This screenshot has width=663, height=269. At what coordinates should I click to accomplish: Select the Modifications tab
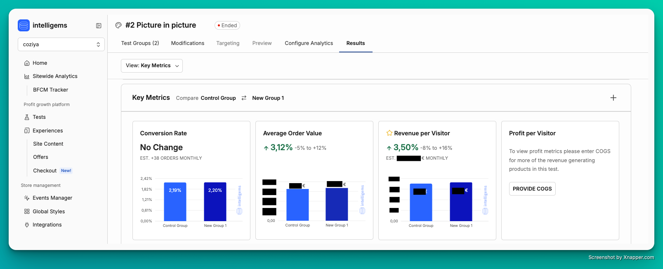pyautogui.click(x=188, y=43)
